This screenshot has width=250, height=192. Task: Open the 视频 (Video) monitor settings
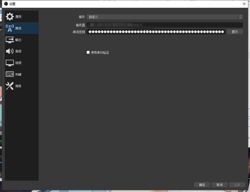[21, 63]
